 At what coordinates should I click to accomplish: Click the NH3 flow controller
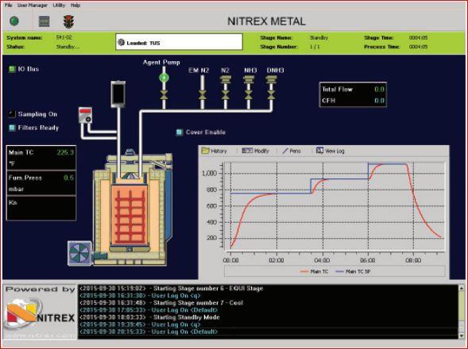[x=249, y=79]
